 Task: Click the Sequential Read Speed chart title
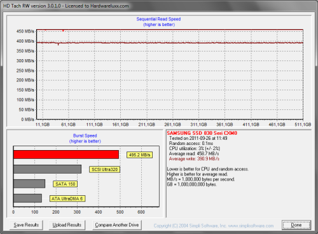click(158, 19)
